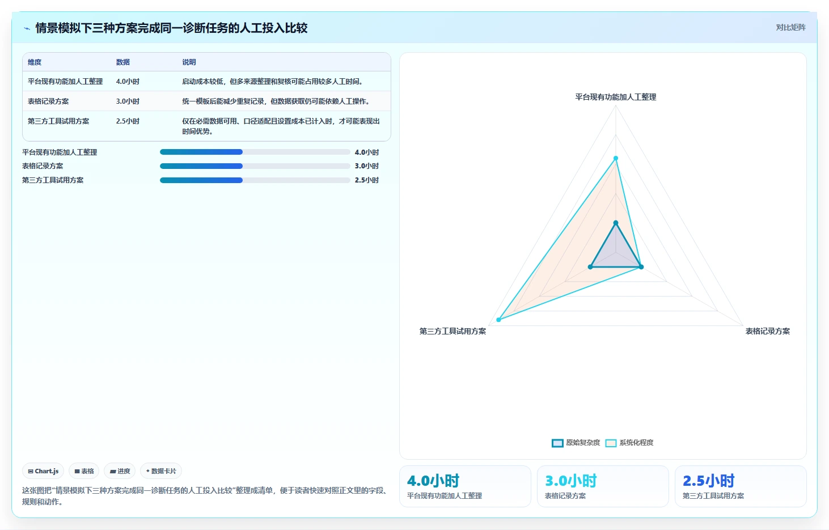Select the 数据卡片 tag chip

tap(161, 471)
